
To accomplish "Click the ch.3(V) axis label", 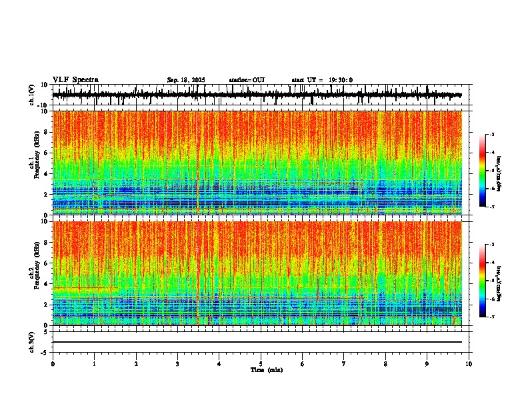I will point(32,342).
